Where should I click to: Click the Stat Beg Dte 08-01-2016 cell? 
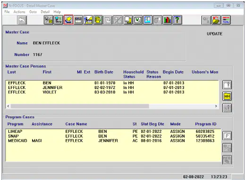point(151,140)
